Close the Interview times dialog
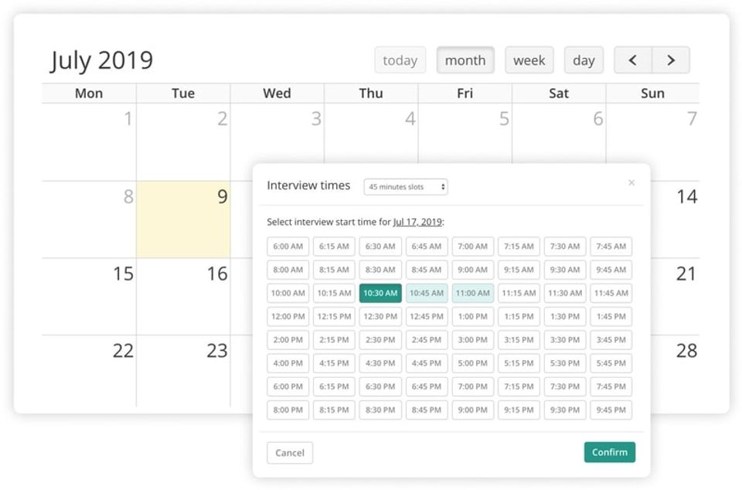Screen dimensions: 742x490 coord(631,183)
